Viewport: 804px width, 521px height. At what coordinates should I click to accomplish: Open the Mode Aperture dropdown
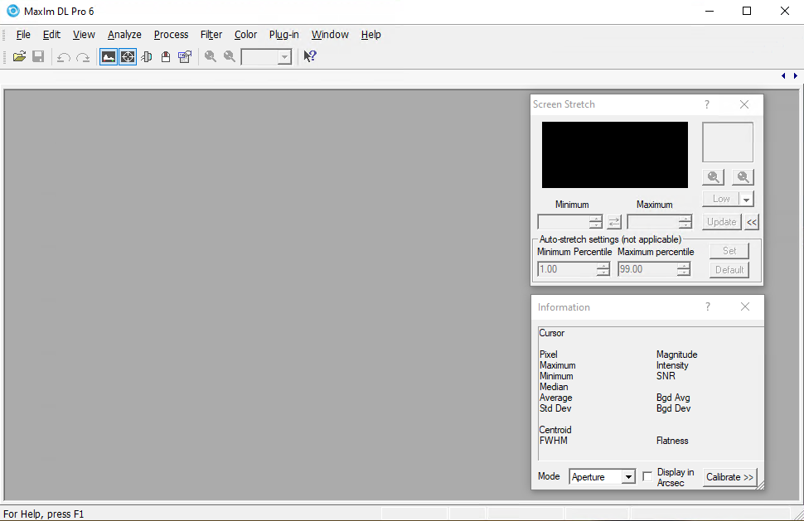627,477
